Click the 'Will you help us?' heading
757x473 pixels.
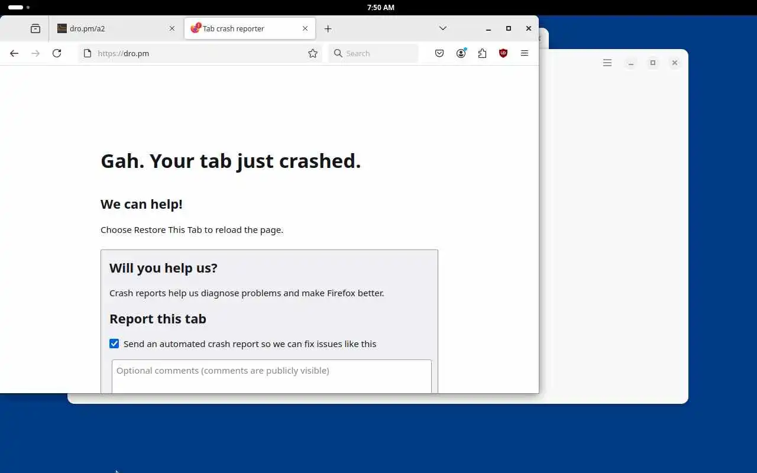pos(163,268)
